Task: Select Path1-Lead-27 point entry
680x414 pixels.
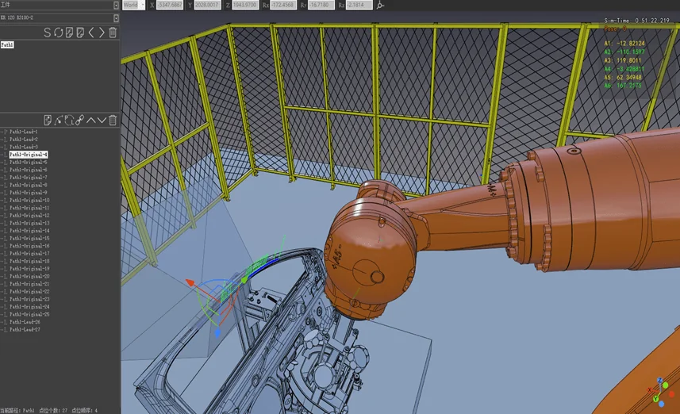Action: pyautogui.click(x=25, y=329)
